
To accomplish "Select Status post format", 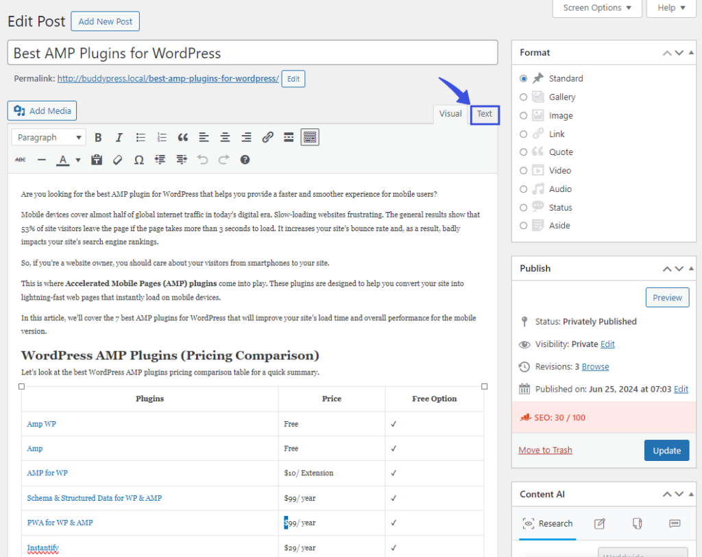I will click(523, 207).
